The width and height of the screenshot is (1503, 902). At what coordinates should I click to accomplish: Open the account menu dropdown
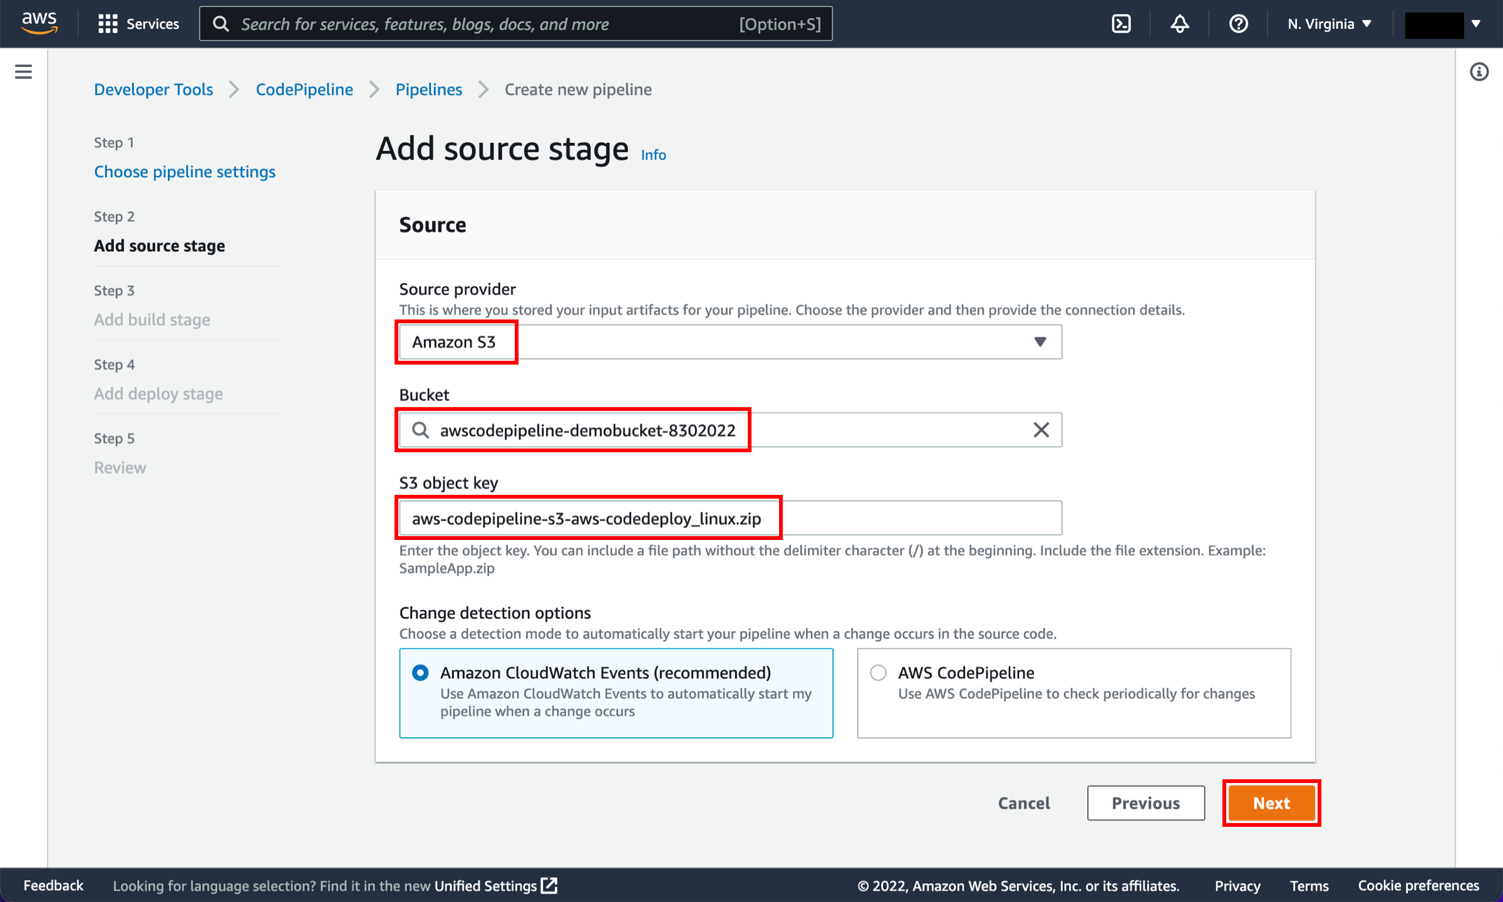tap(1444, 24)
